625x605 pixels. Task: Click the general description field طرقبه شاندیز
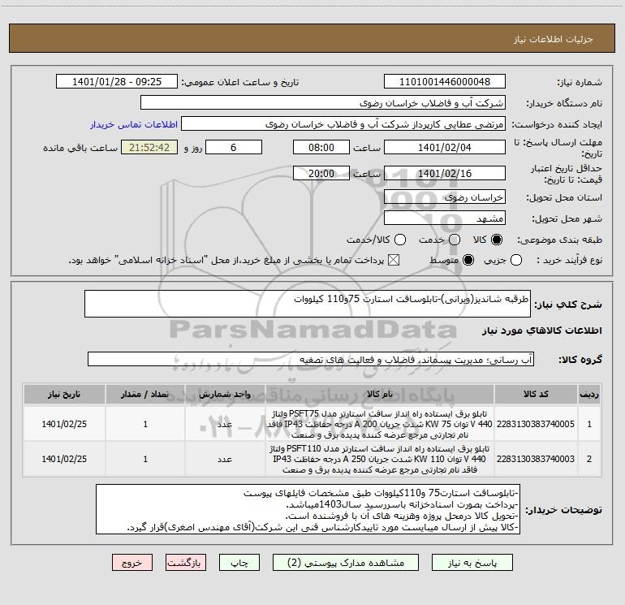point(308,304)
